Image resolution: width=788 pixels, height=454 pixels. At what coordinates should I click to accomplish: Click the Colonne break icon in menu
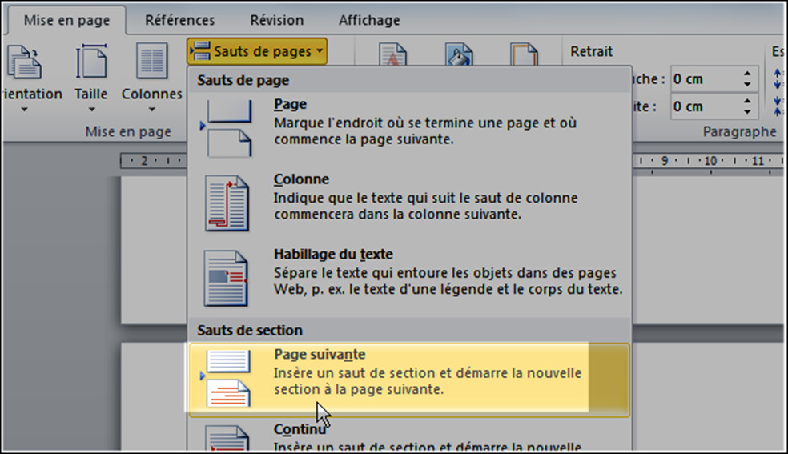(227, 205)
